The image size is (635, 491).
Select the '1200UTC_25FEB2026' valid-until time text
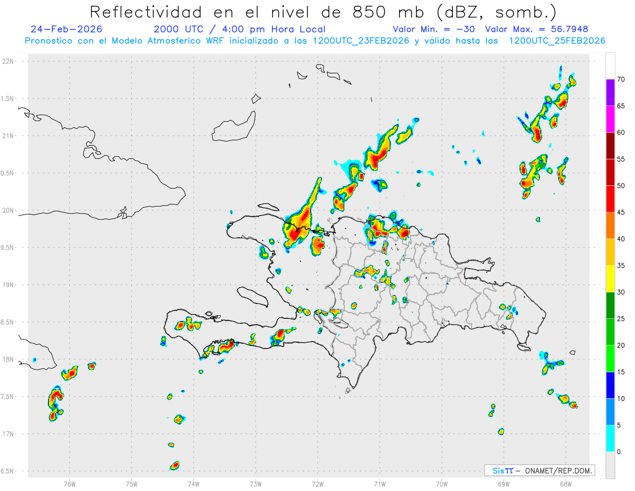point(557,41)
